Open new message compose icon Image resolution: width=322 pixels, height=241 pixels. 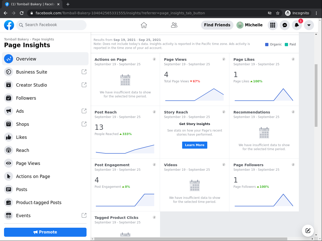[x=308, y=230]
